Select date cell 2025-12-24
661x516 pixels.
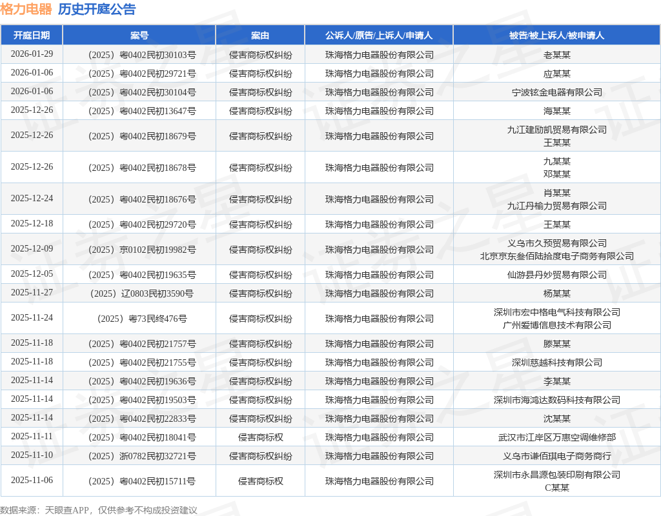pos(32,199)
